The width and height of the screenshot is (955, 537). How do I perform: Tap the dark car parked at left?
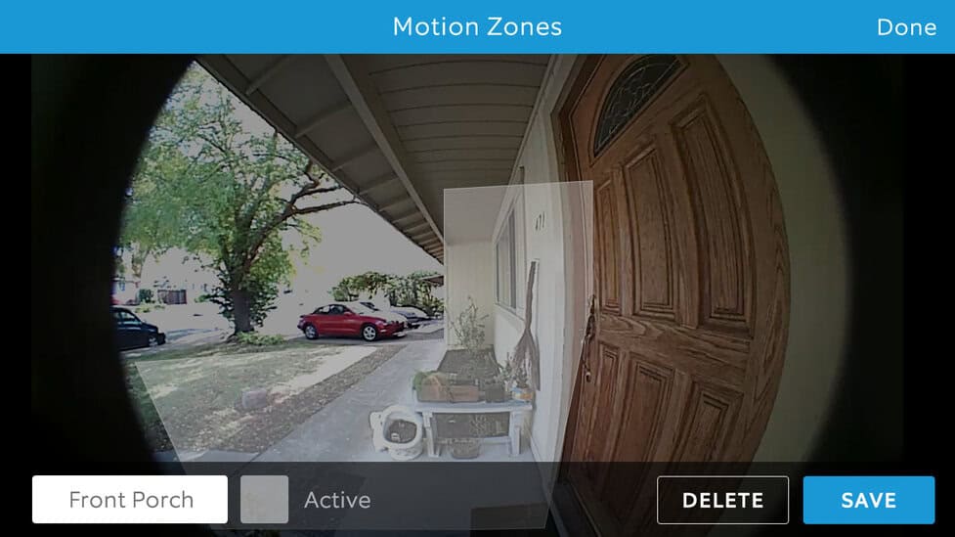137,329
